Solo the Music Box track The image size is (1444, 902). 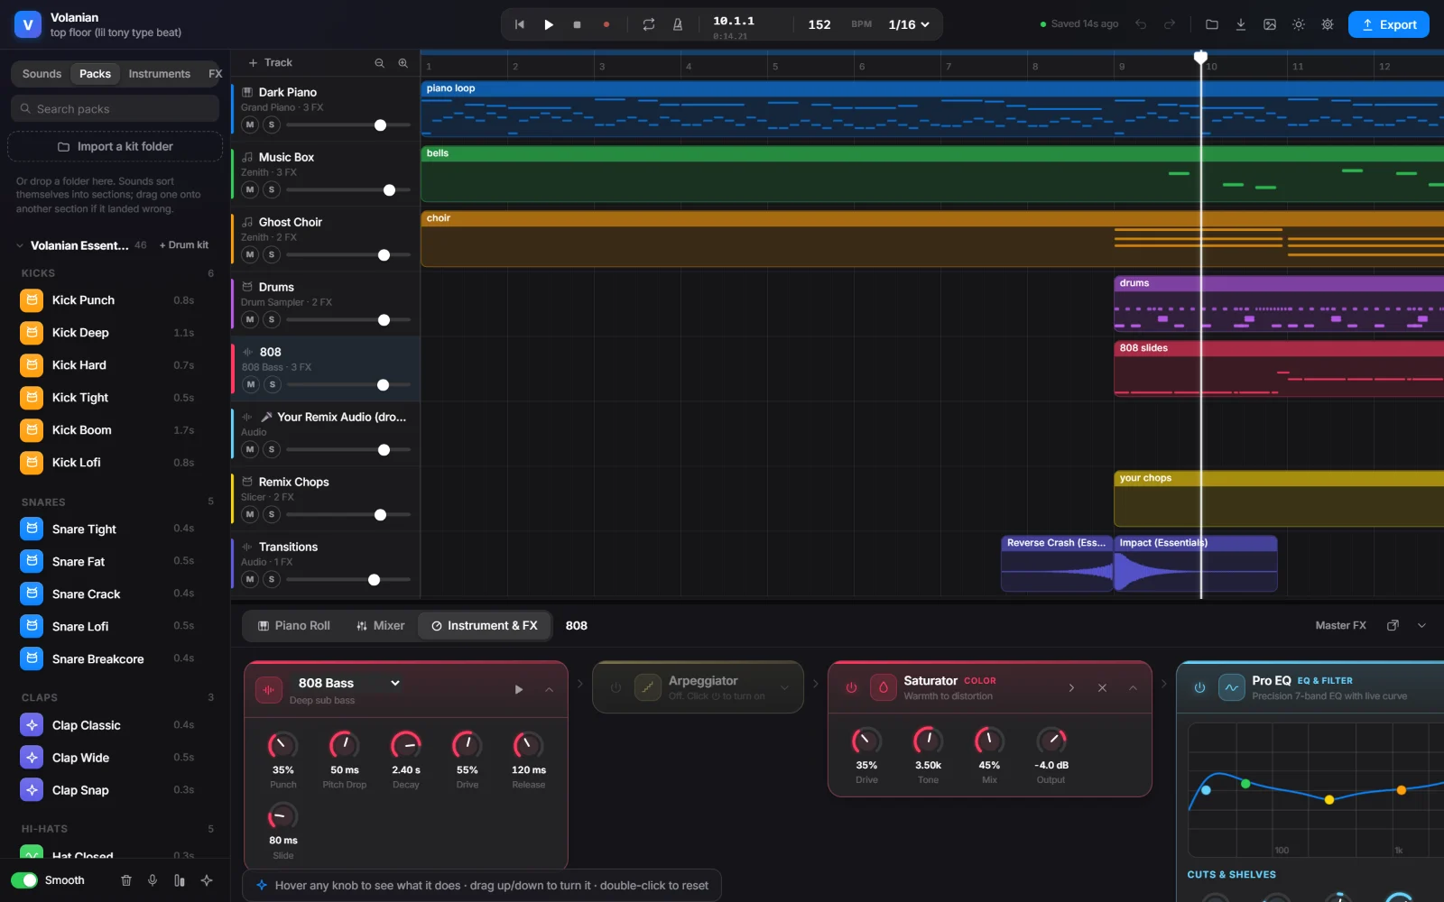click(272, 189)
